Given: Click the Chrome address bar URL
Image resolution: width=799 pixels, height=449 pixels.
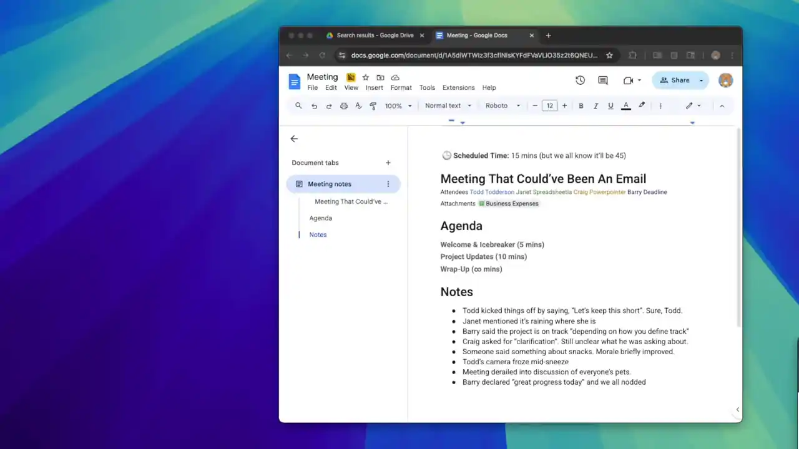Looking at the screenshot, I should click(x=474, y=56).
